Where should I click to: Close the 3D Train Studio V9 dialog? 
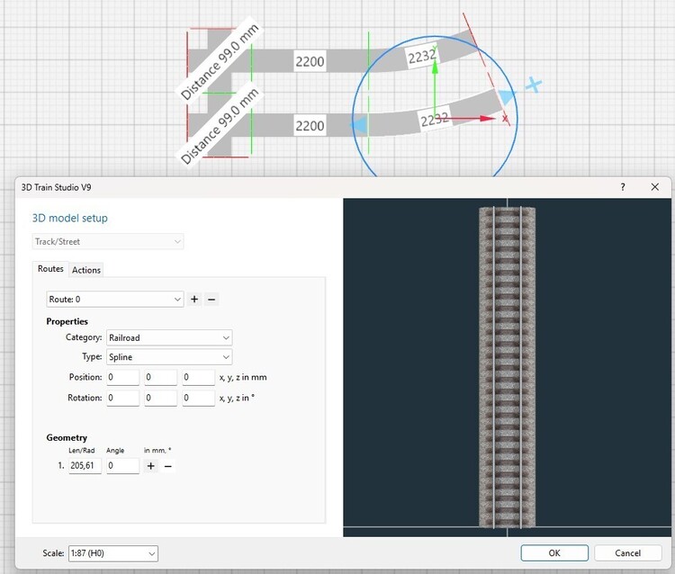pos(655,187)
